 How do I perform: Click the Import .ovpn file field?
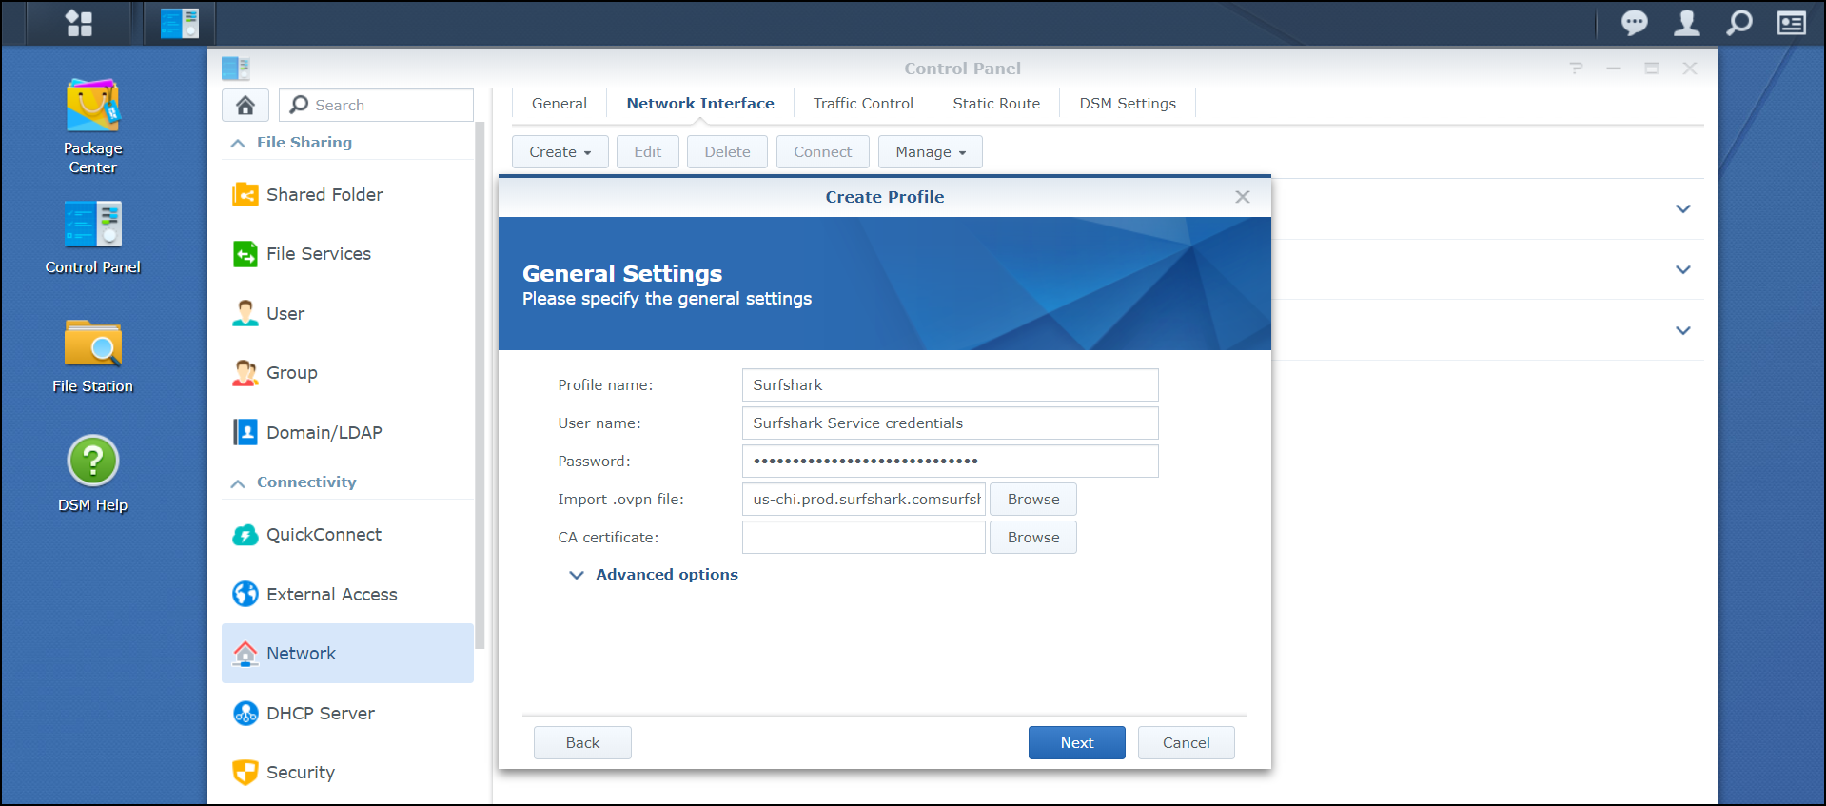pos(864,500)
